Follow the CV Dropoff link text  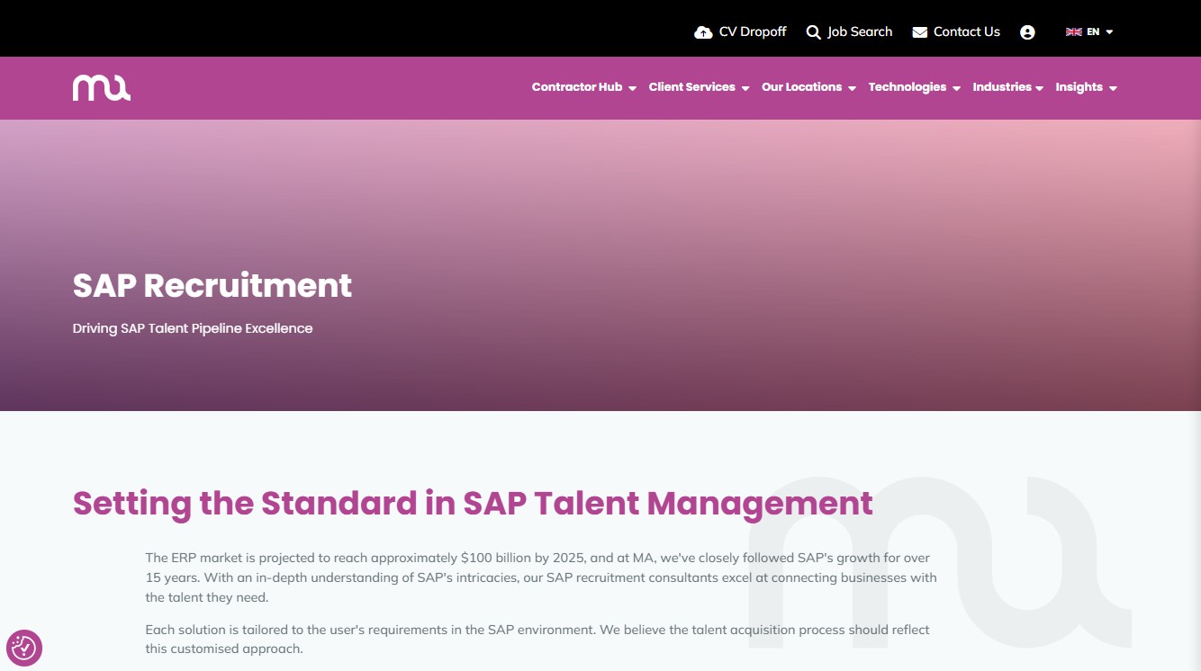click(x=753, y=31)
